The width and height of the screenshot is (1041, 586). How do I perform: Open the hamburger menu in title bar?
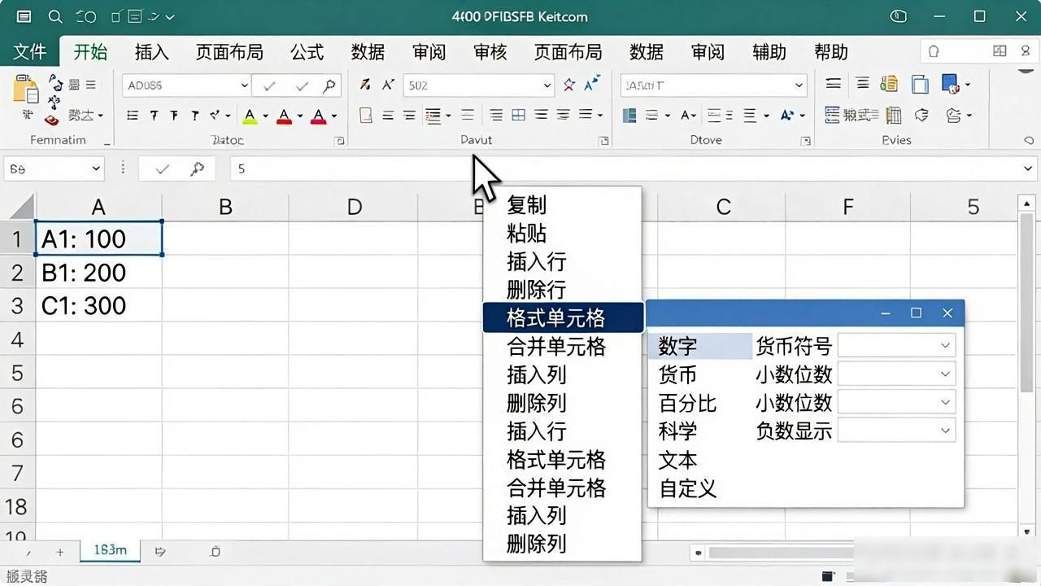point(24,16)
